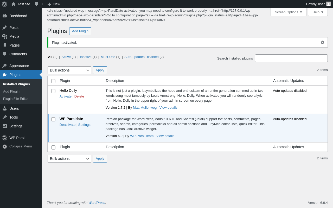The width and height of the screenshot is (333, 208).
Task: Click the Dashboard gauge icon
Action: click(x=5, y=16)
